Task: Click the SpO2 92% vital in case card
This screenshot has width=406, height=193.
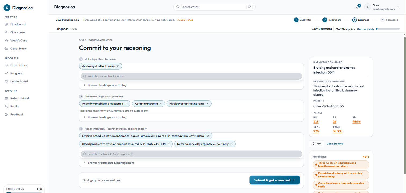Action: coord(316,131)
